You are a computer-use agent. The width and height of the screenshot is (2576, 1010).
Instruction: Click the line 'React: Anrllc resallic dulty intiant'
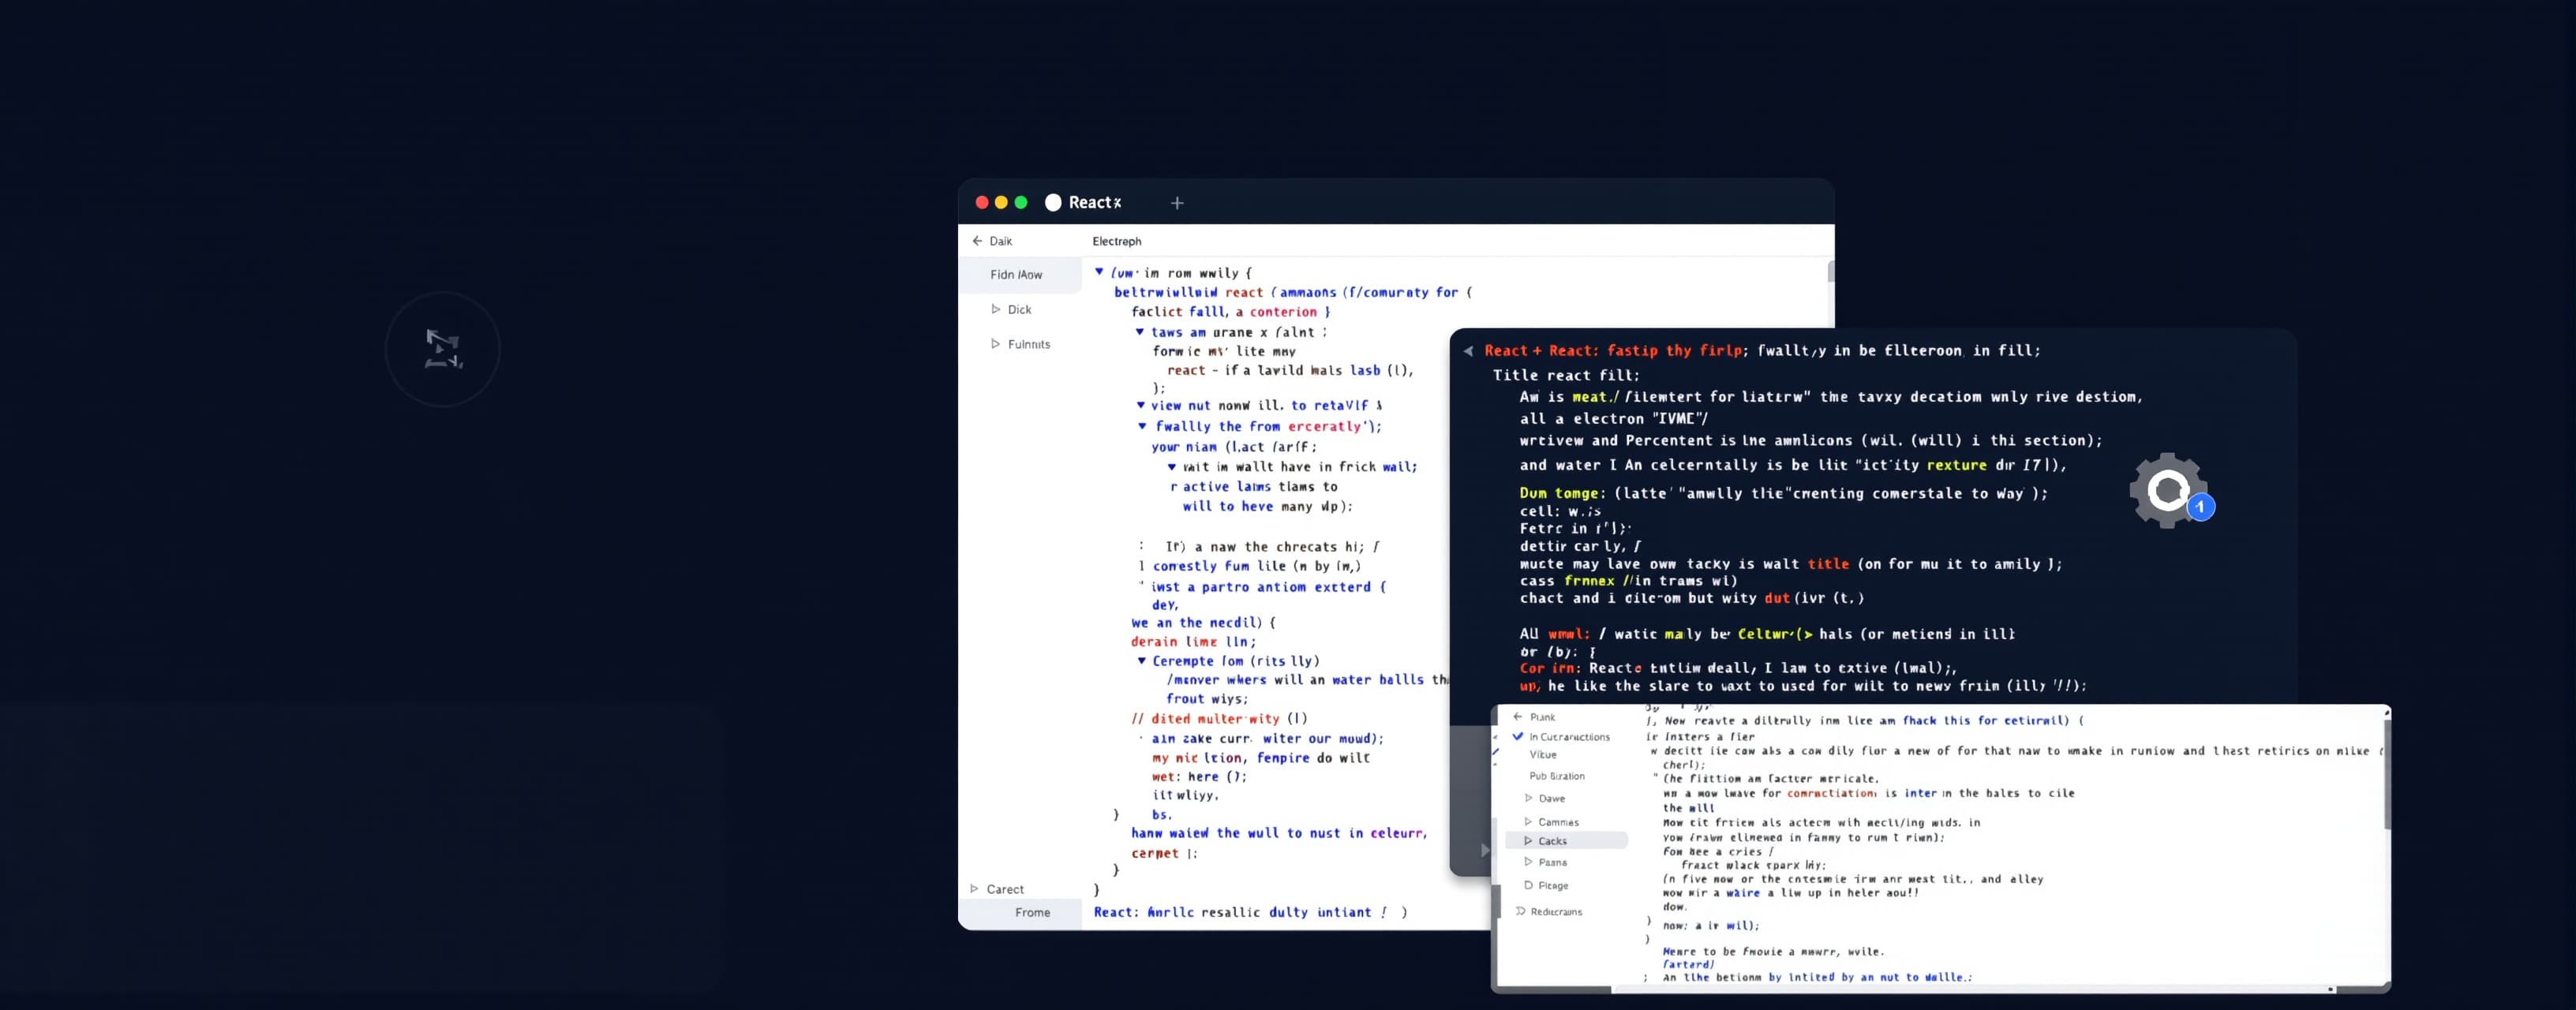click(1250, 912)
